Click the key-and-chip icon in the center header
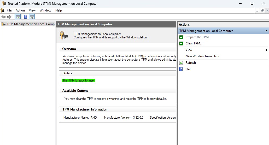Screen dimensions: 269x145 [64, 35]
